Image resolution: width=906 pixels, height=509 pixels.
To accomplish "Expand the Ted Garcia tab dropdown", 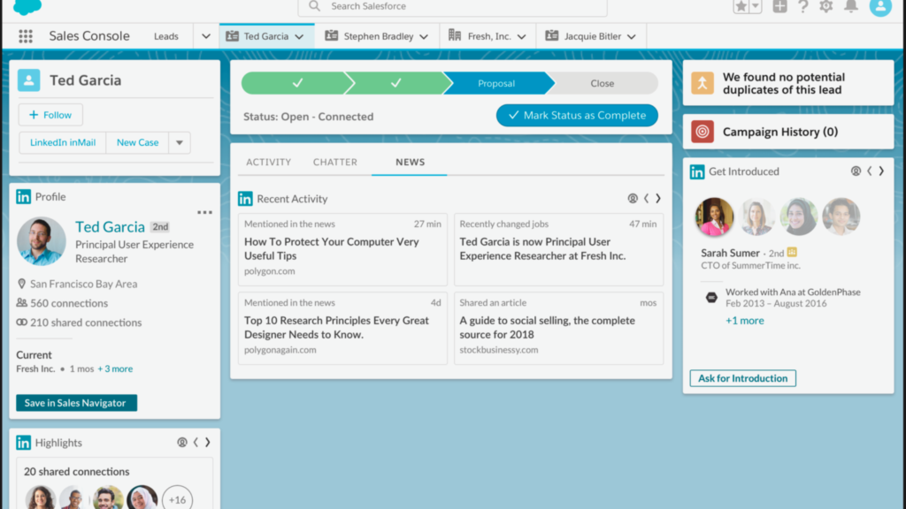I will click(x=299, y=37).
